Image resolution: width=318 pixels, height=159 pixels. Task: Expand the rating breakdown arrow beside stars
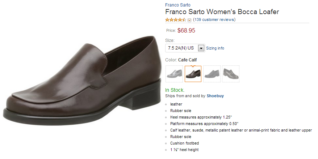click(189, 20)
